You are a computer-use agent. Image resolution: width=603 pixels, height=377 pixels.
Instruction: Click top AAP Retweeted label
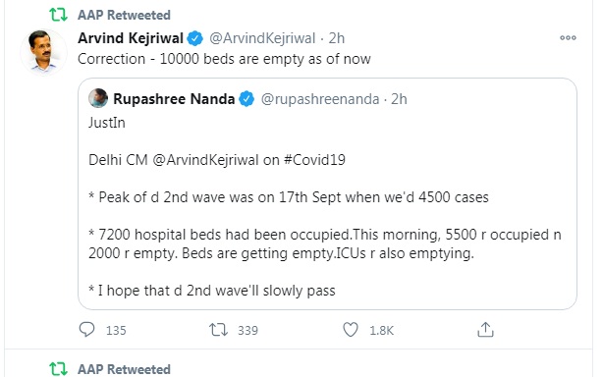click(x=124, y=15)
